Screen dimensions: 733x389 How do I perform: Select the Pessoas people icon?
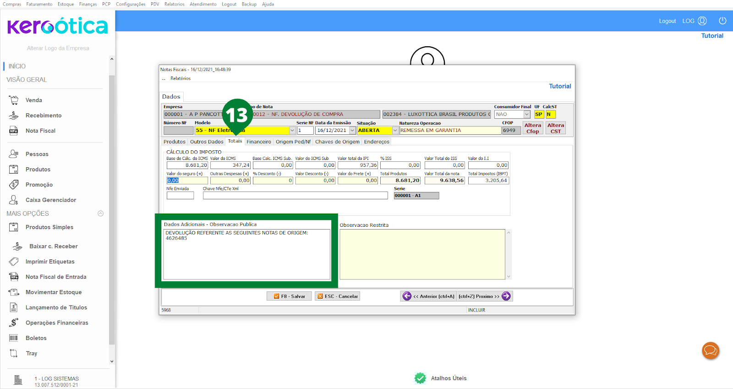[14, 154]
